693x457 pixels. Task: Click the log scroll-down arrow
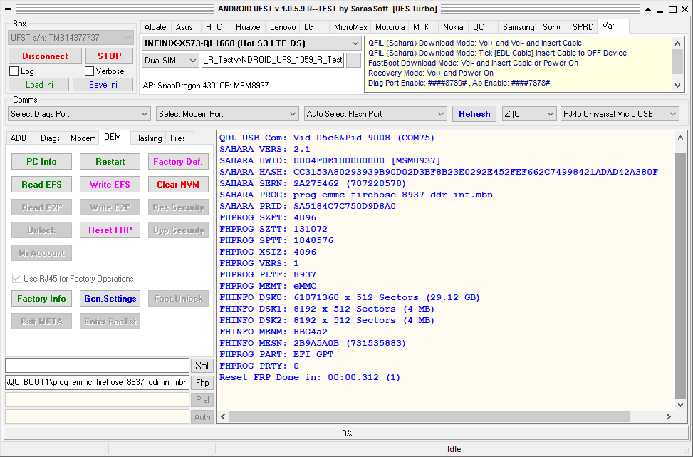tap(681, 404)
